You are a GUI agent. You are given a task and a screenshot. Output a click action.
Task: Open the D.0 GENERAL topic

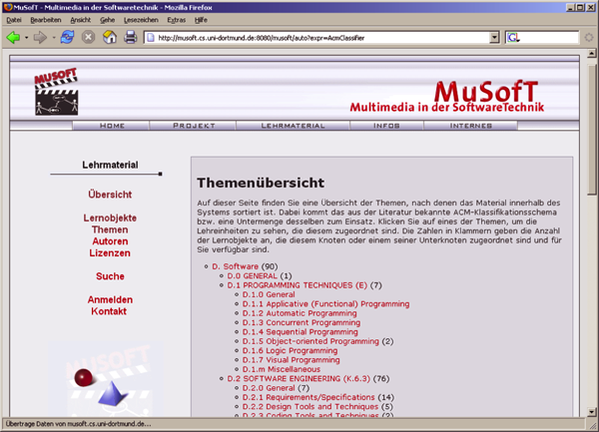point(253,276)
